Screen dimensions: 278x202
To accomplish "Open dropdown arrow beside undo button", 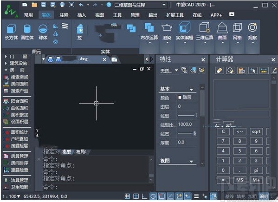I will coord(88,5).
